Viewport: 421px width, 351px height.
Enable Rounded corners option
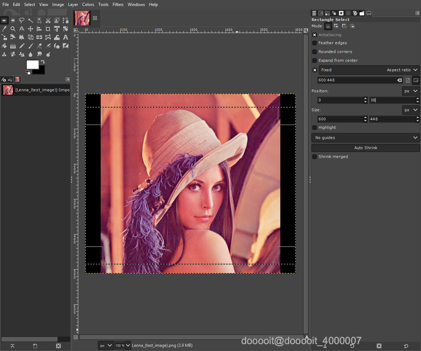click(314, 51)
